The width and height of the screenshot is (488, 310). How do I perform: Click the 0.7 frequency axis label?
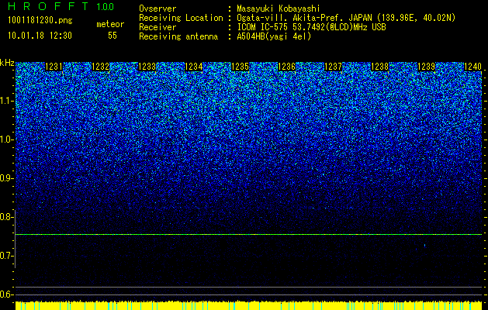(5, 256)
